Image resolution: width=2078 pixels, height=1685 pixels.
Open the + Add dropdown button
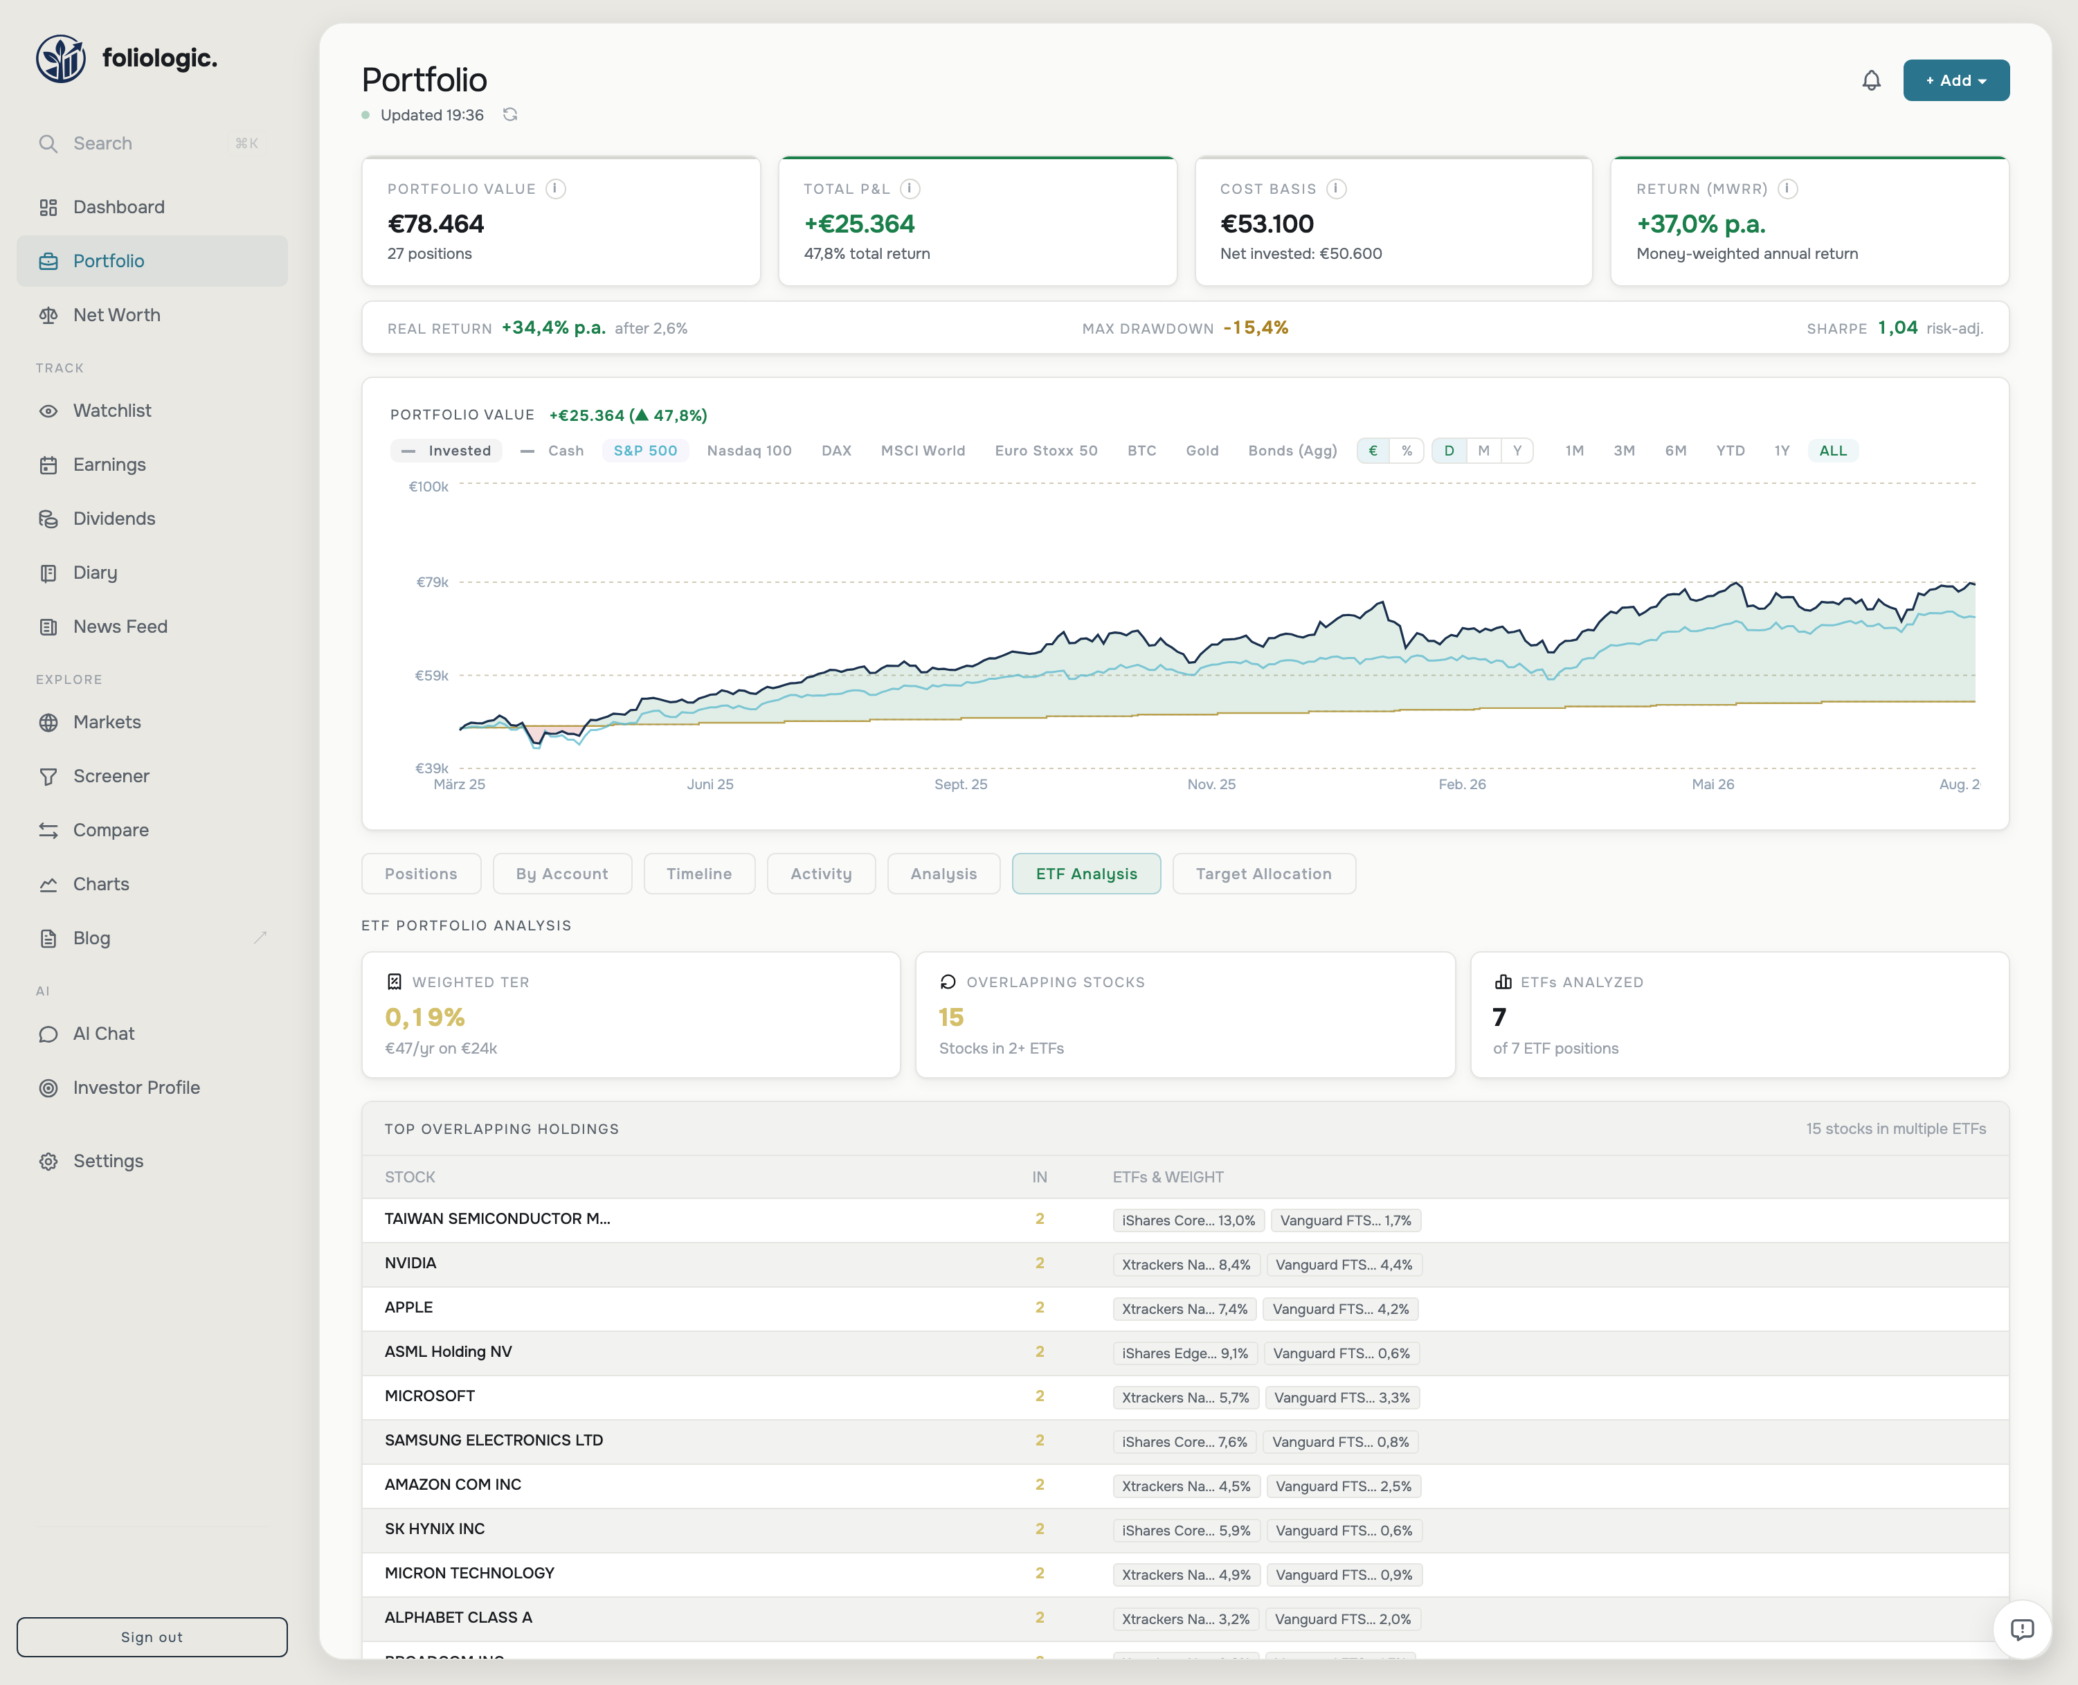tap(1955, 80)
